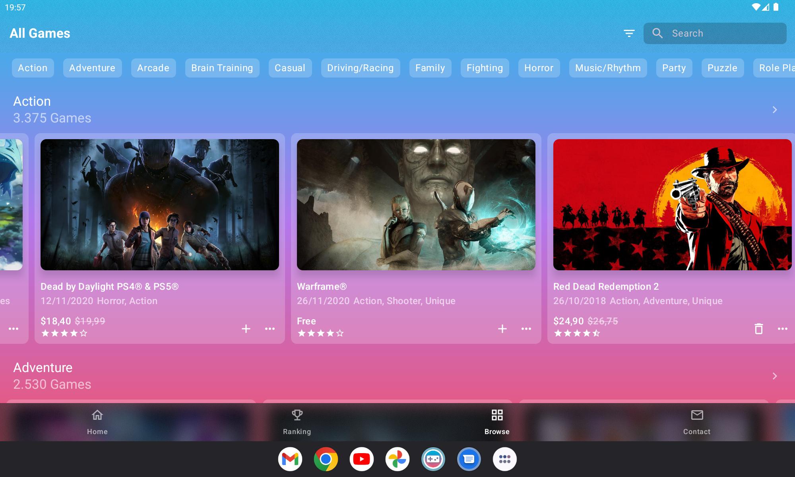Select the Arcade genre chip
The image size is (795, 477).
153,68
